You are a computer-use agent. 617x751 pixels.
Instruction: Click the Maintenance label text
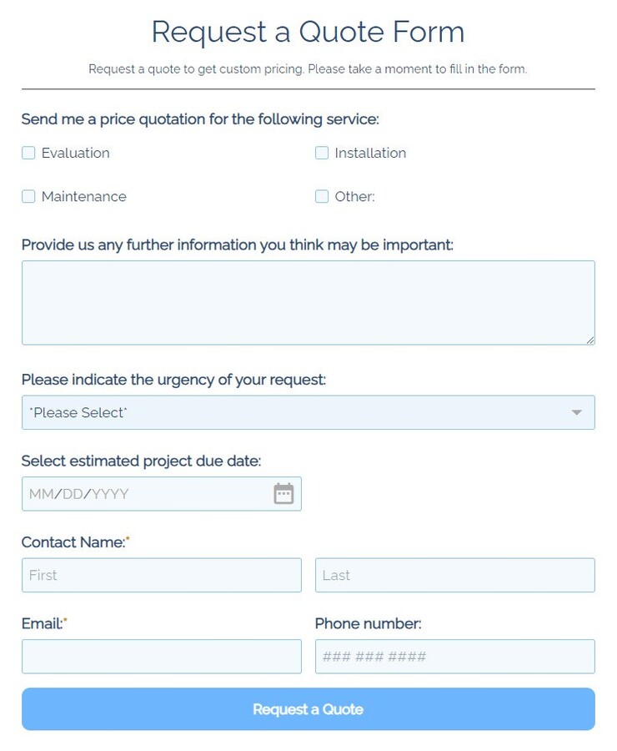coord(83,196)
